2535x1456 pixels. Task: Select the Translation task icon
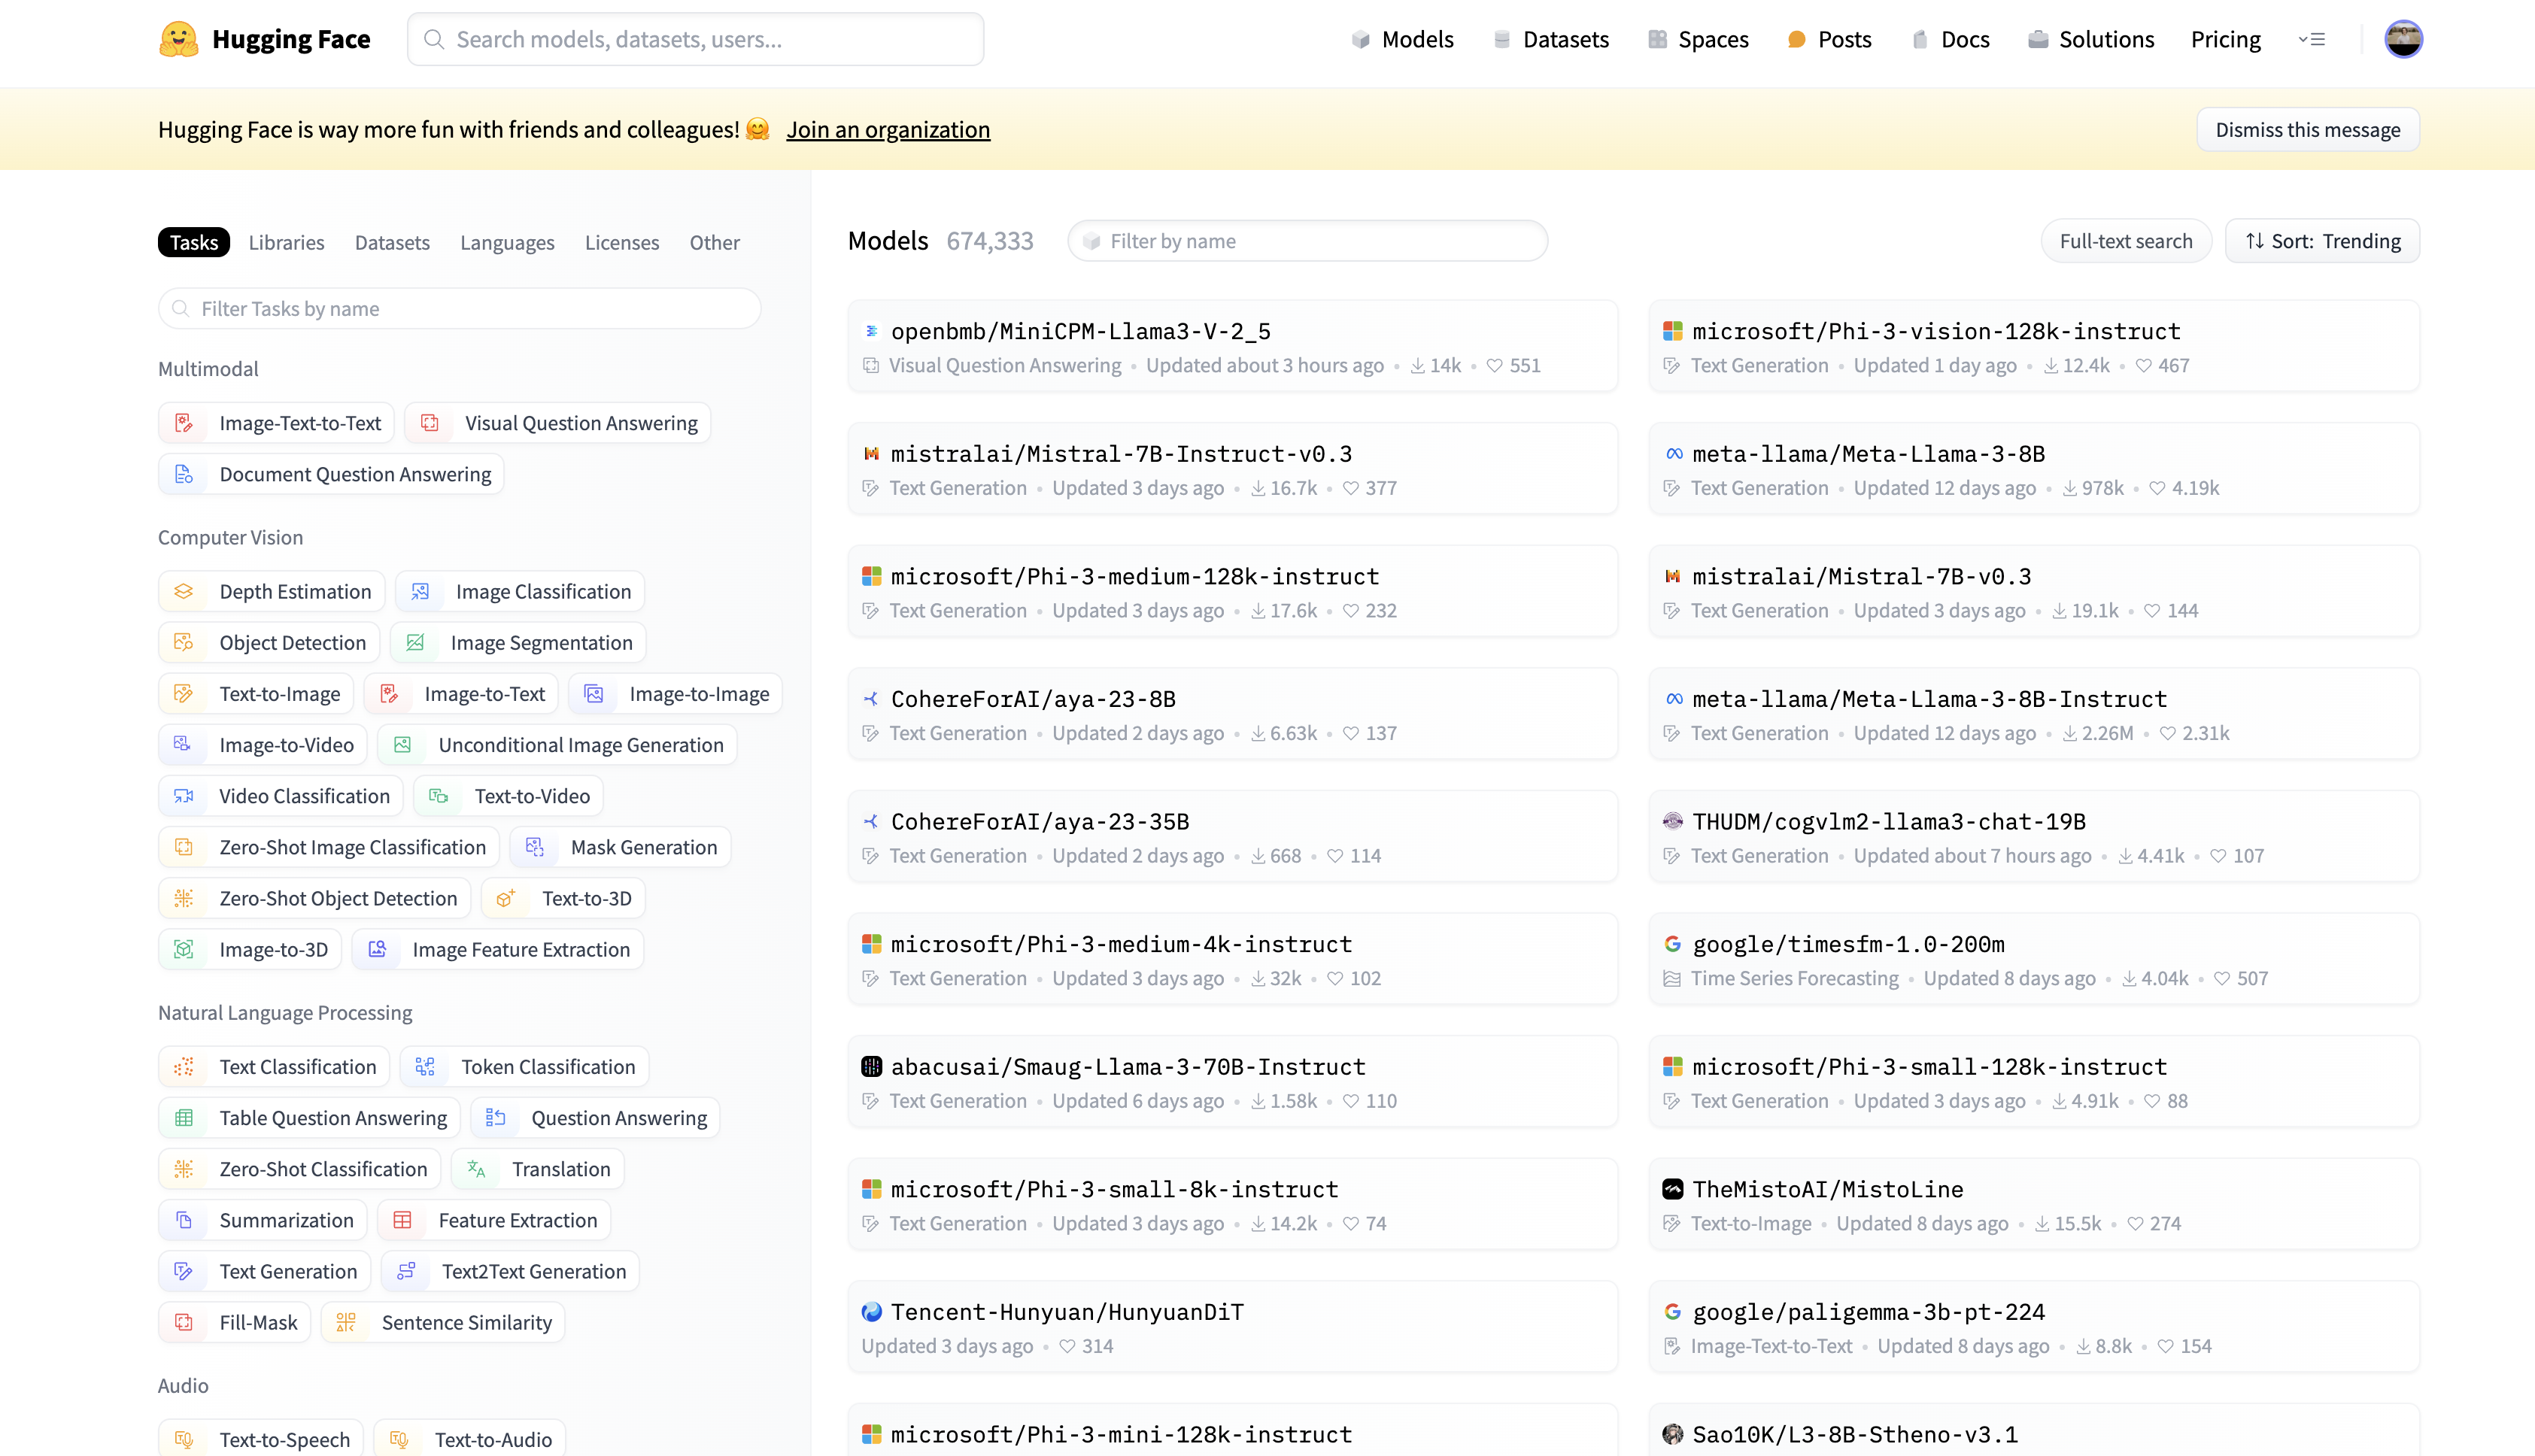[x=477, y=1169]
